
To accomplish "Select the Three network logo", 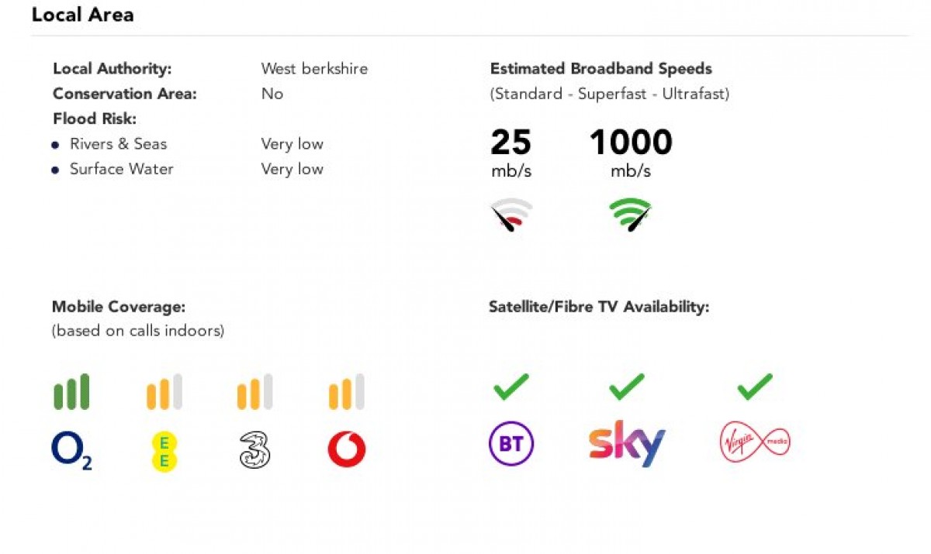I will [254, 450].
